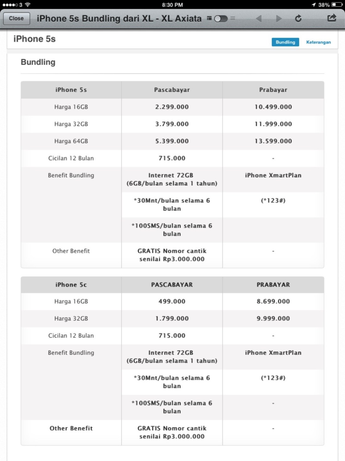This screenshot has height=461, width=345.
Task: Switch to the Bundling tab
Action: (x=285, y=42)
